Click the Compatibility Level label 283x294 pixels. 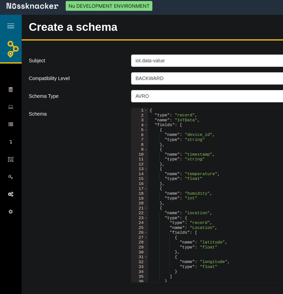click(x=49, y=78)
